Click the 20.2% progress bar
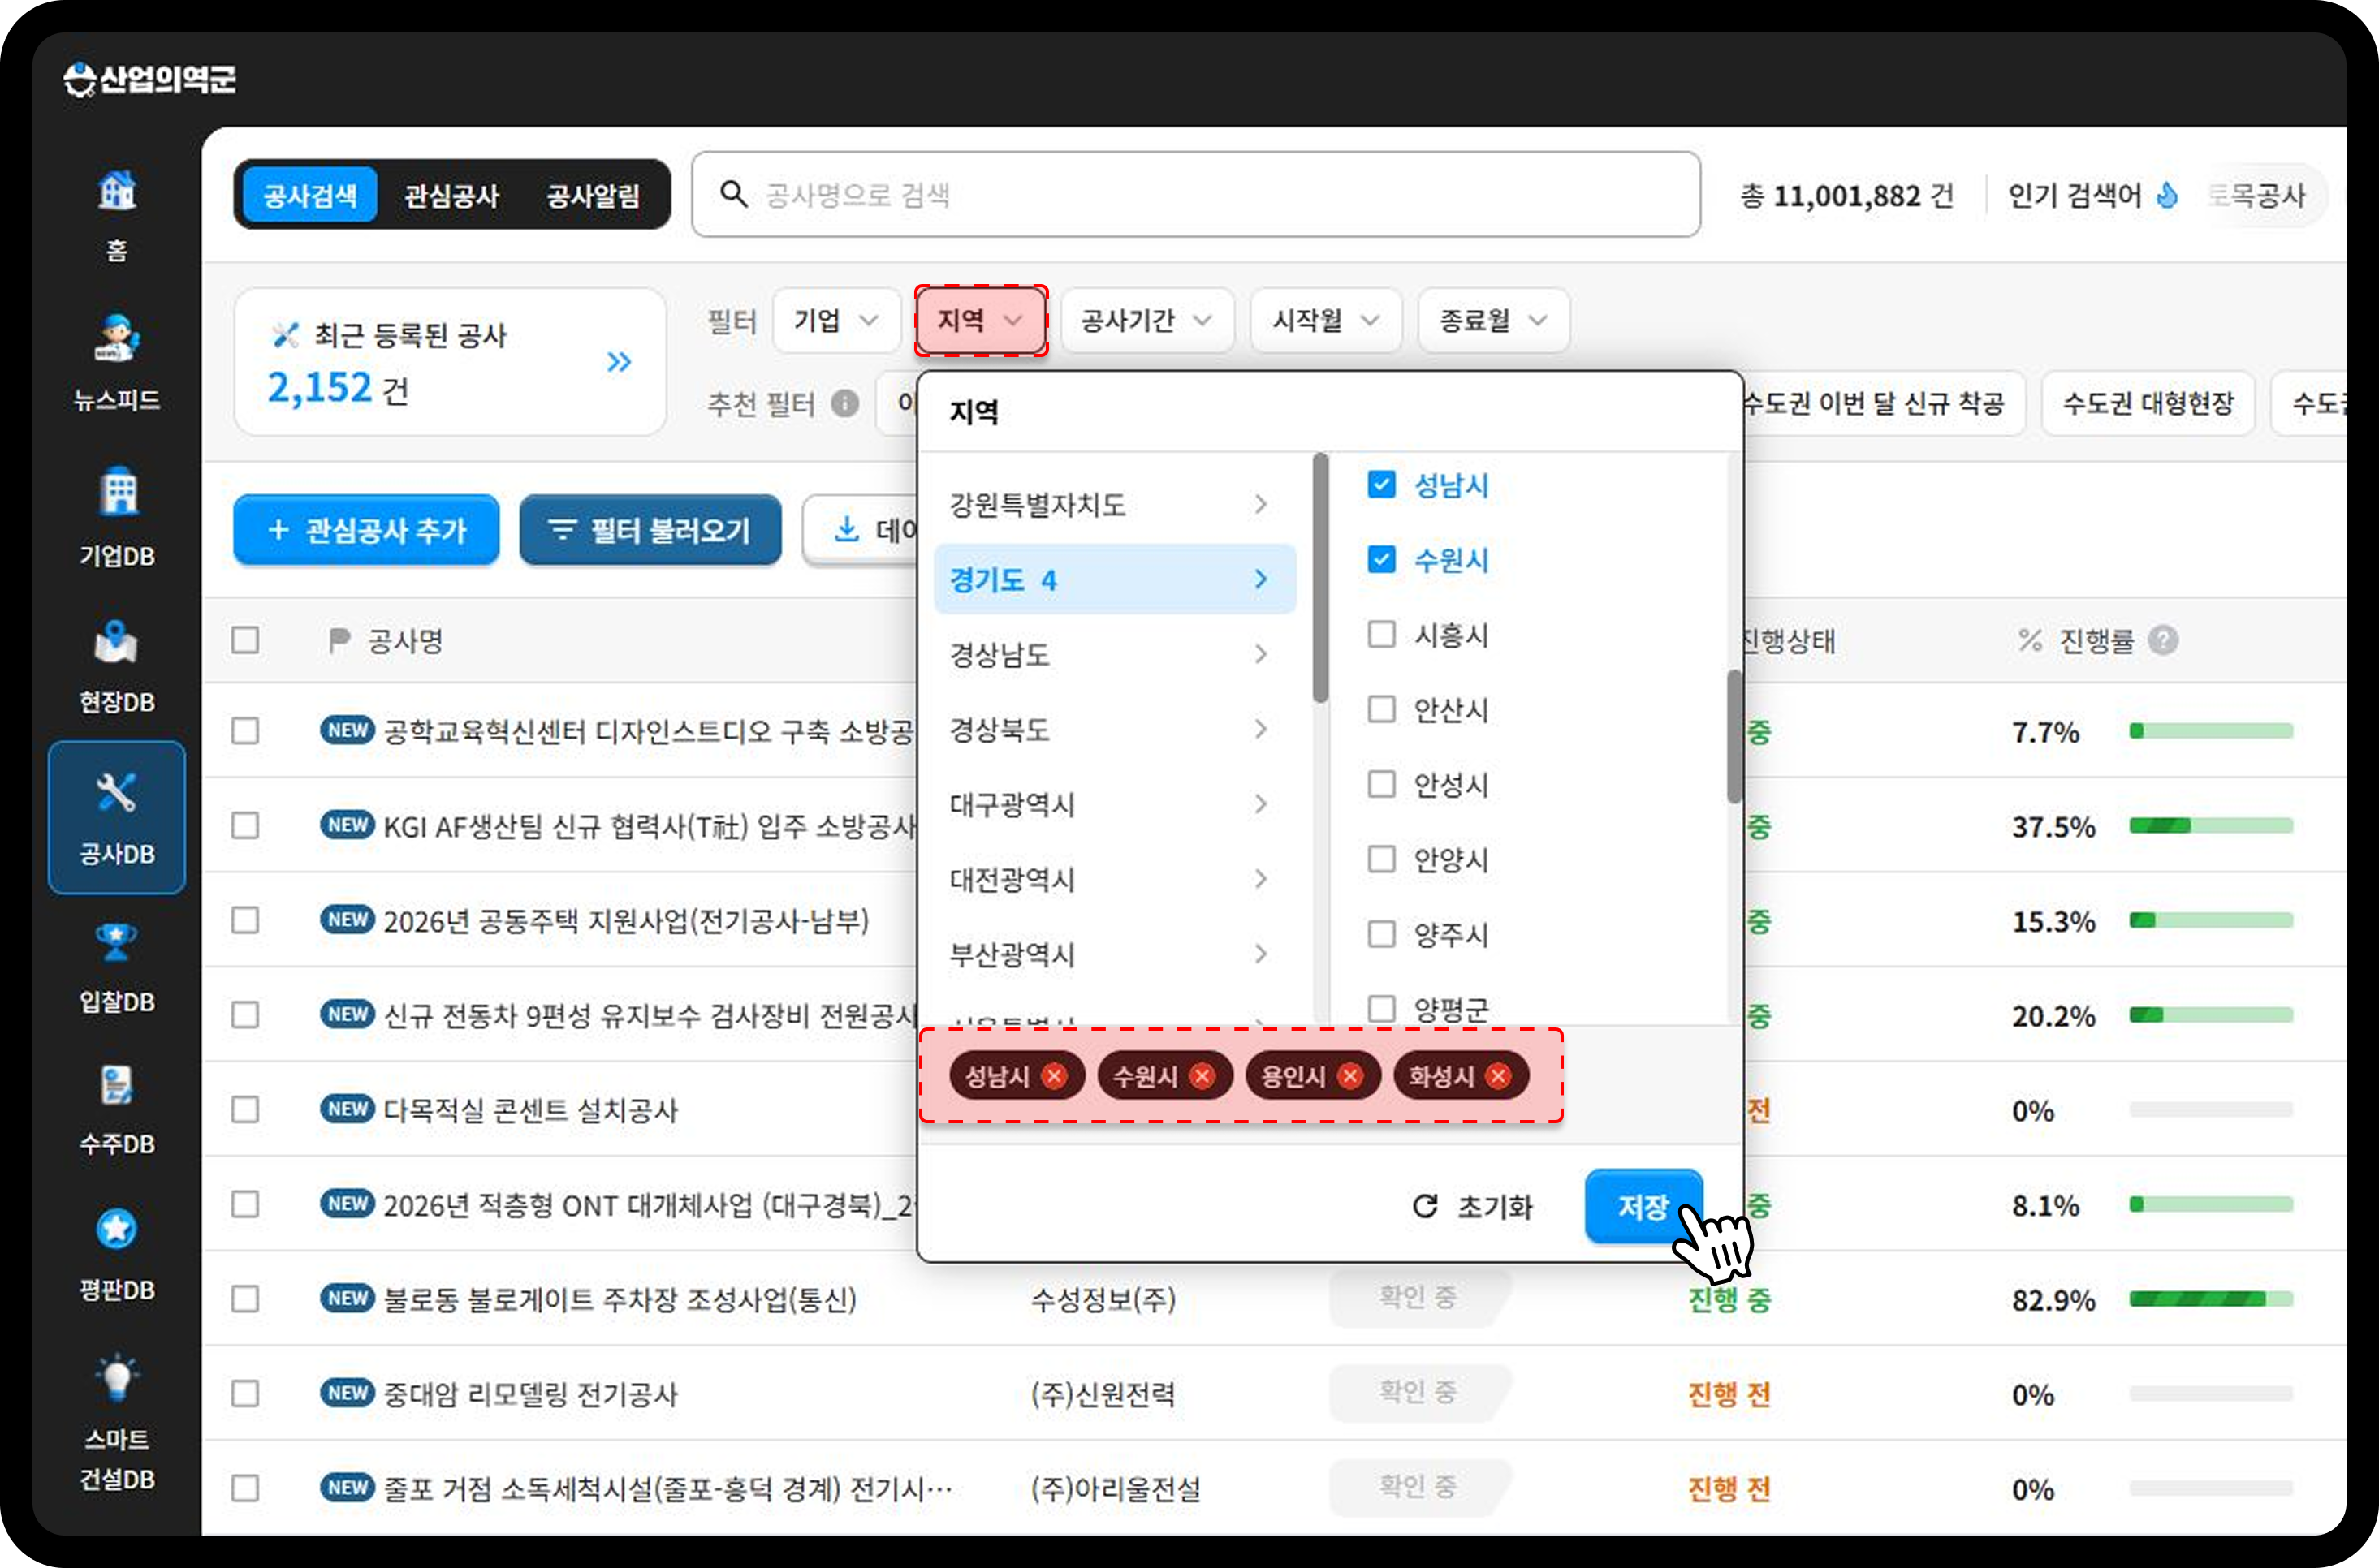2379x1568 pixels. pos(2211,1015)
